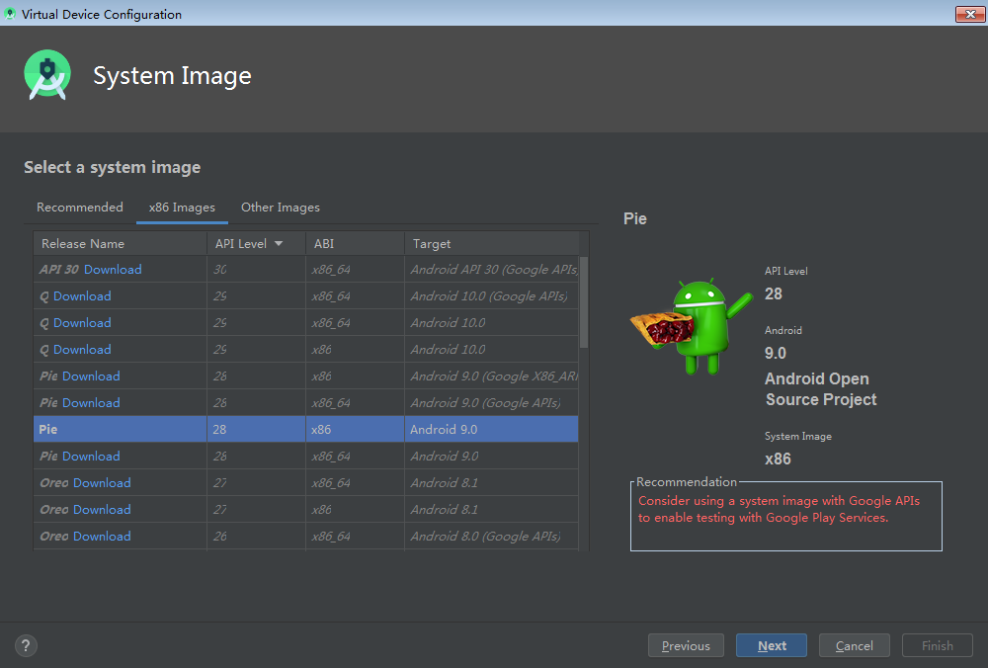Image resolution: width=988 pixels, height=668 pixels.
Task: Download Oreo API 26 x86_64 image
Action: coord(102,537)
